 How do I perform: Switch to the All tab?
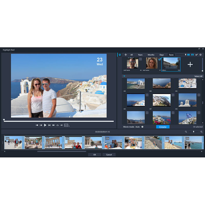coord(132,55)
